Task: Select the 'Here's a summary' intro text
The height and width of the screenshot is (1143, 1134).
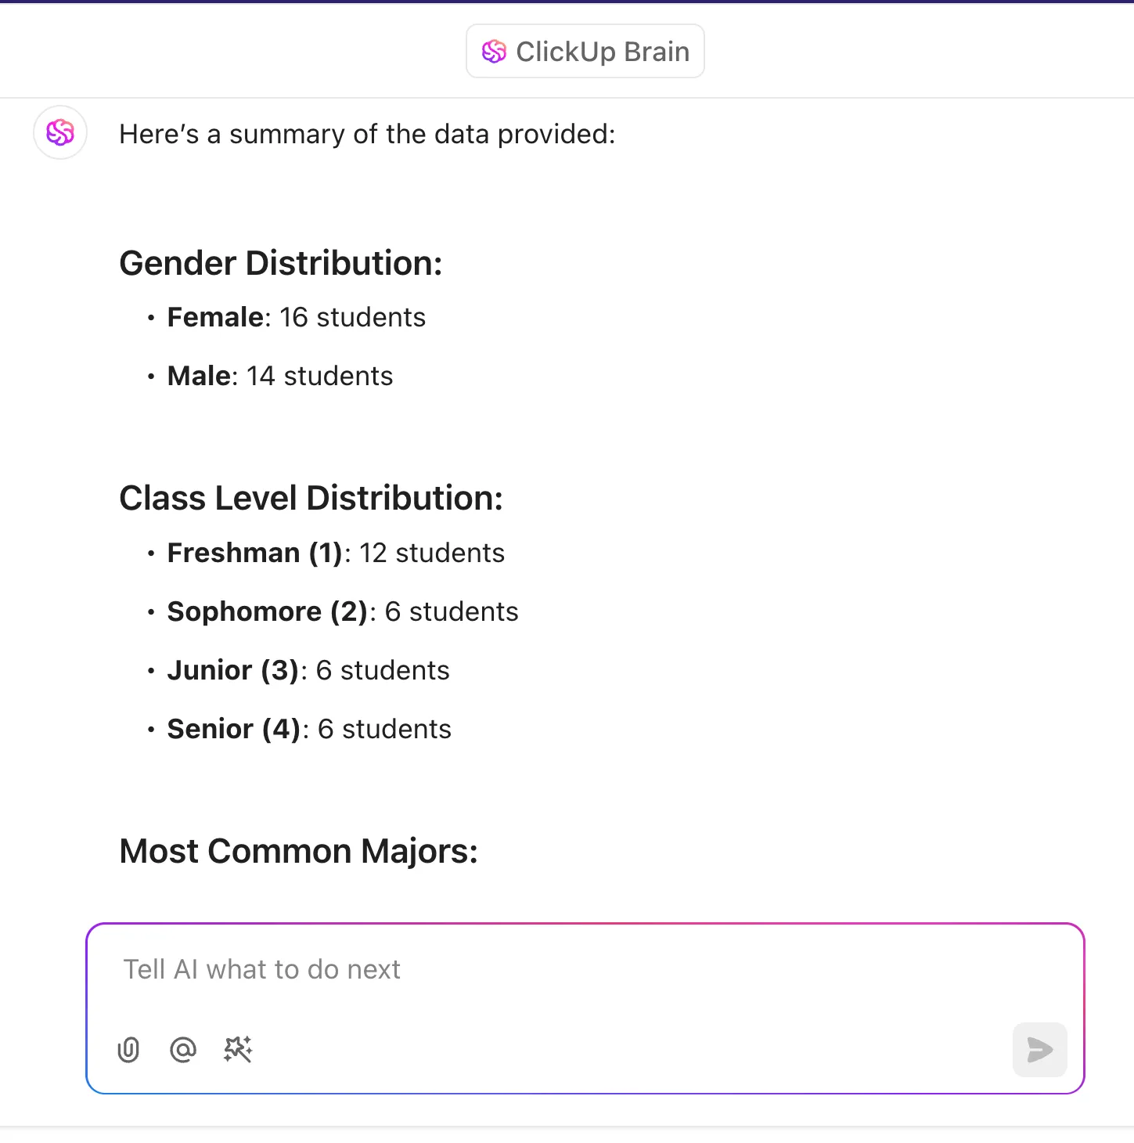Action: click(367, 134)
